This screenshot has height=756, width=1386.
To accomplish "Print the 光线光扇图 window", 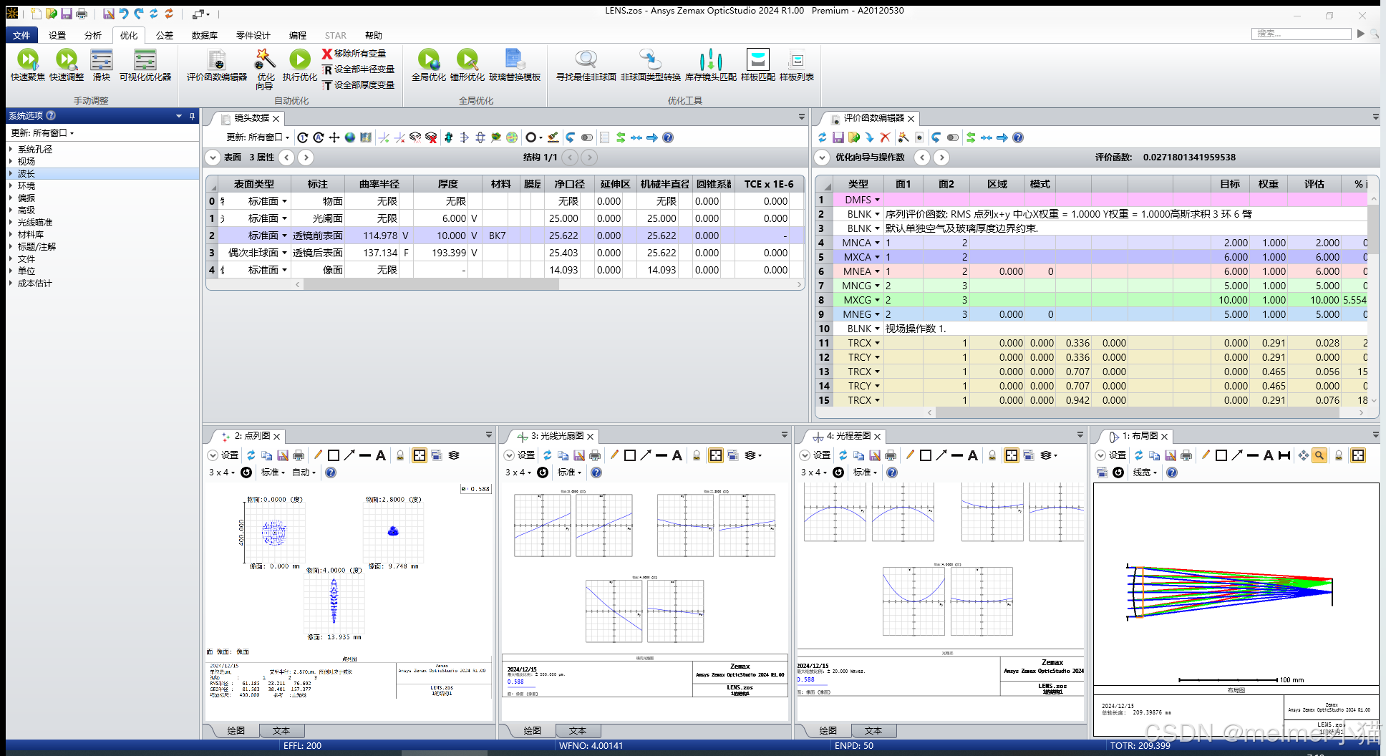I will 595,455.
